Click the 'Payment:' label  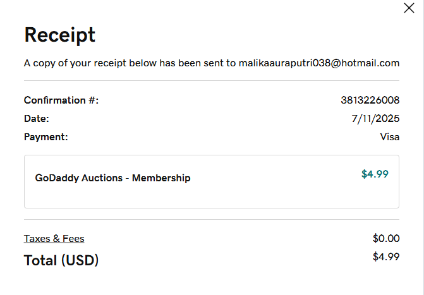45,136
